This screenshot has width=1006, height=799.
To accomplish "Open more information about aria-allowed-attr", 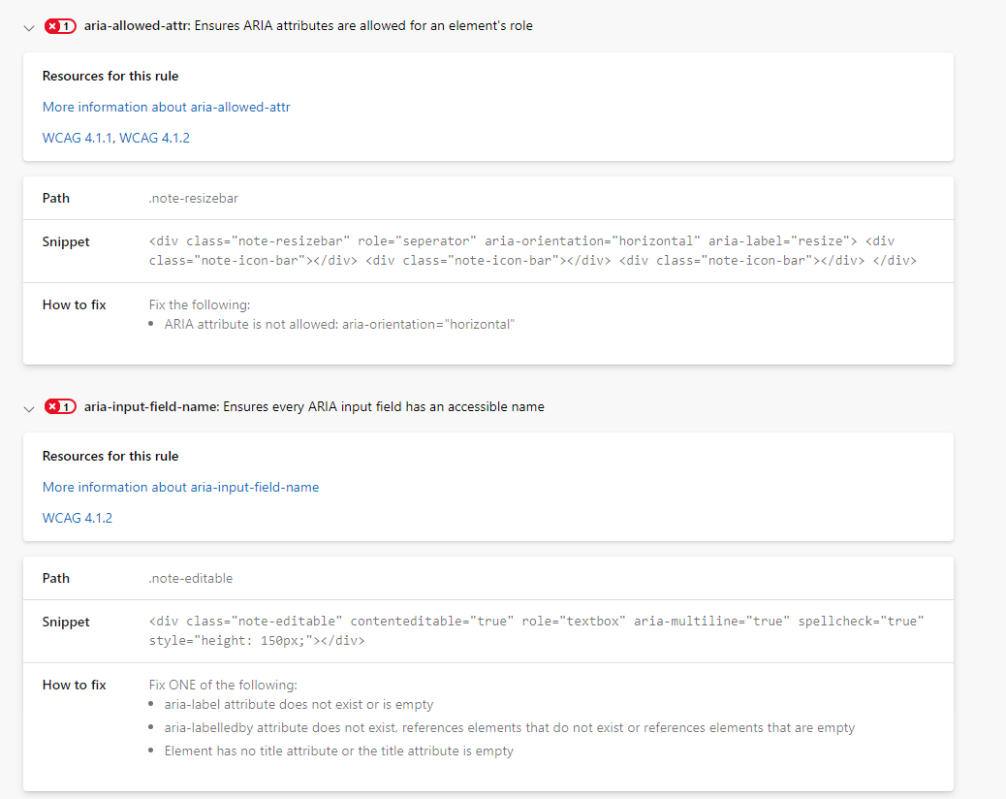I will (166, 107).
